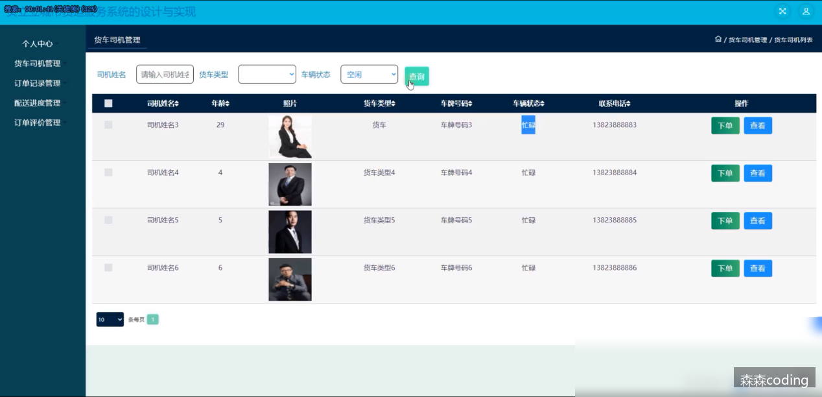Click 下单 button for 司机姓名4
This screenshot has width=822, height=397.
click(x=725, y=173)
